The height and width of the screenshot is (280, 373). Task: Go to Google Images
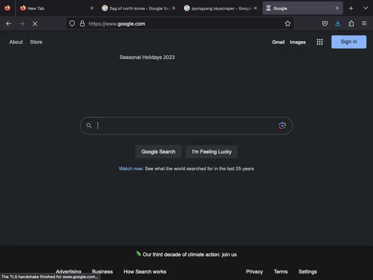pos(298,42)
